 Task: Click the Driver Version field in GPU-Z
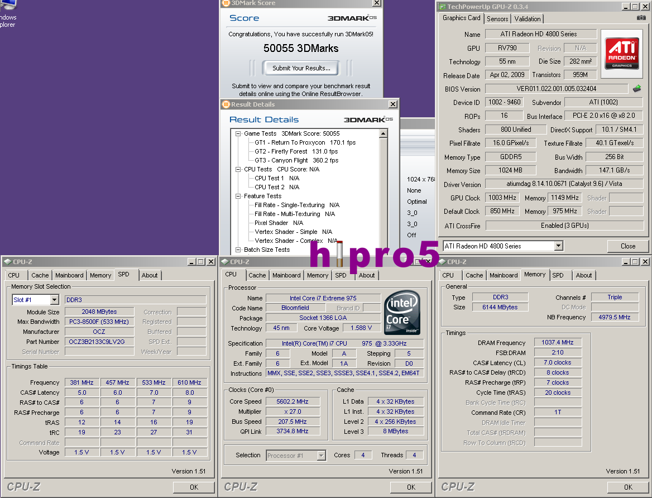pyautogui.click(x=564, y=184)
